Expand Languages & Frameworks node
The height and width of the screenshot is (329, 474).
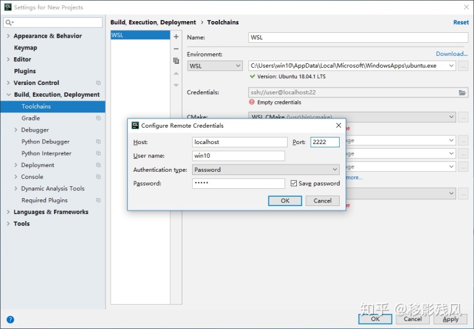(8, 212)
